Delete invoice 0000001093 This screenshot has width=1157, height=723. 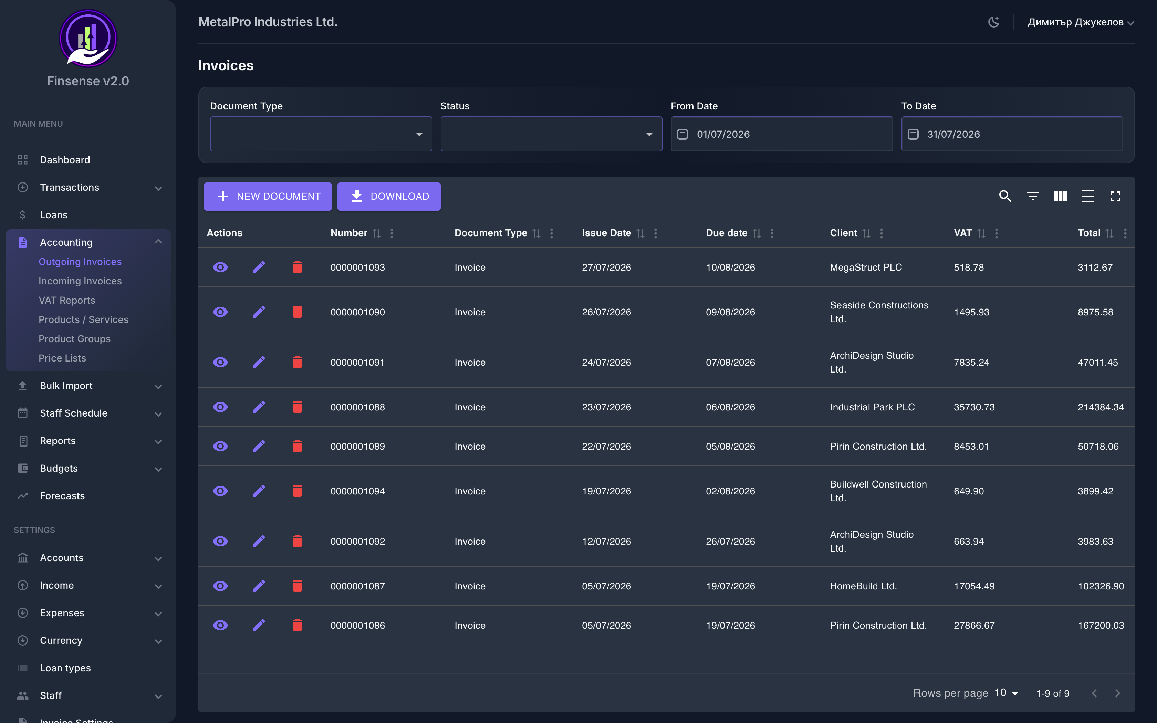[x=298, y=267]
